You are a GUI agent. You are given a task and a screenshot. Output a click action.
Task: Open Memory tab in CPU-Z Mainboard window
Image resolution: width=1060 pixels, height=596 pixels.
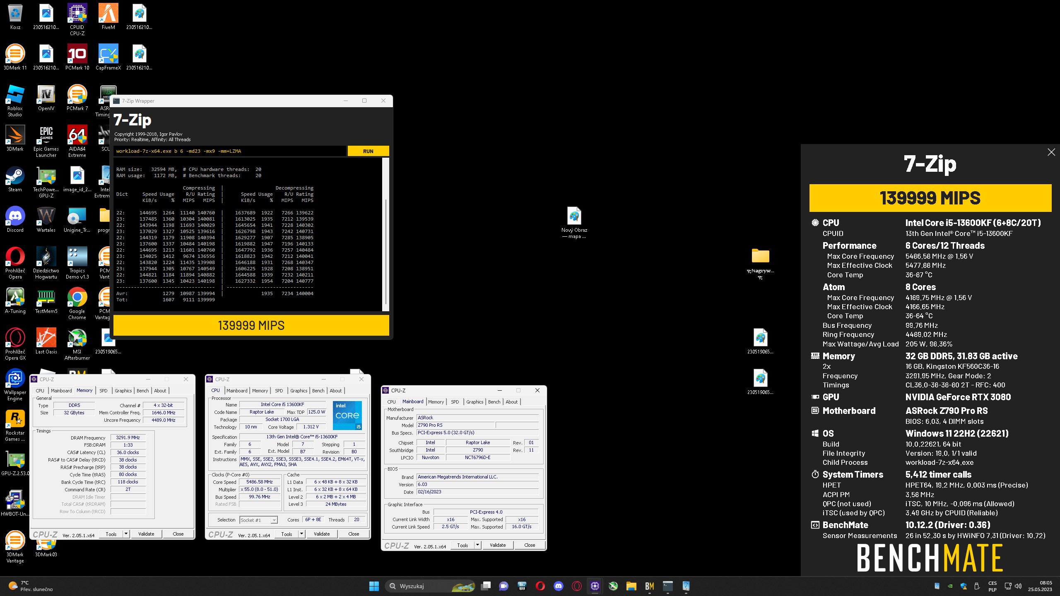(x=436, y=402)
